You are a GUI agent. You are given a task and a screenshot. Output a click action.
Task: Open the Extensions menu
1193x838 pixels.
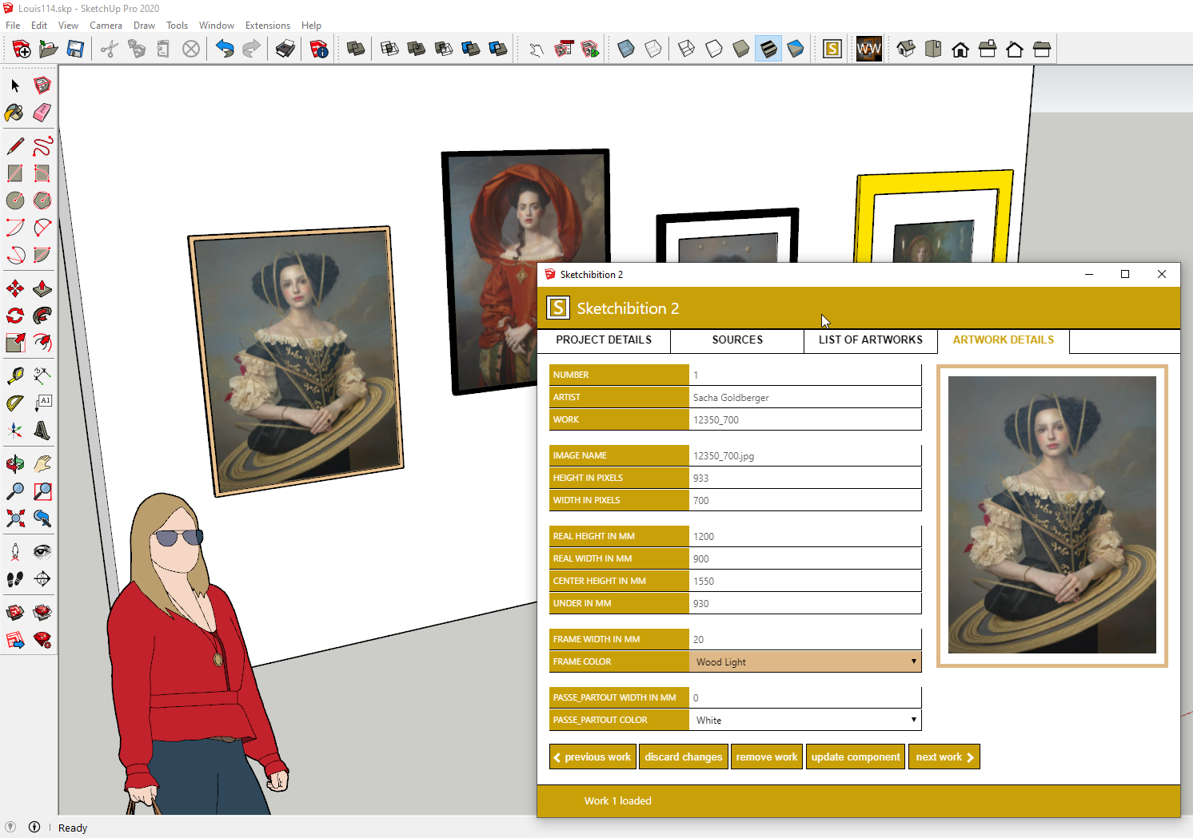coord(268,26)
